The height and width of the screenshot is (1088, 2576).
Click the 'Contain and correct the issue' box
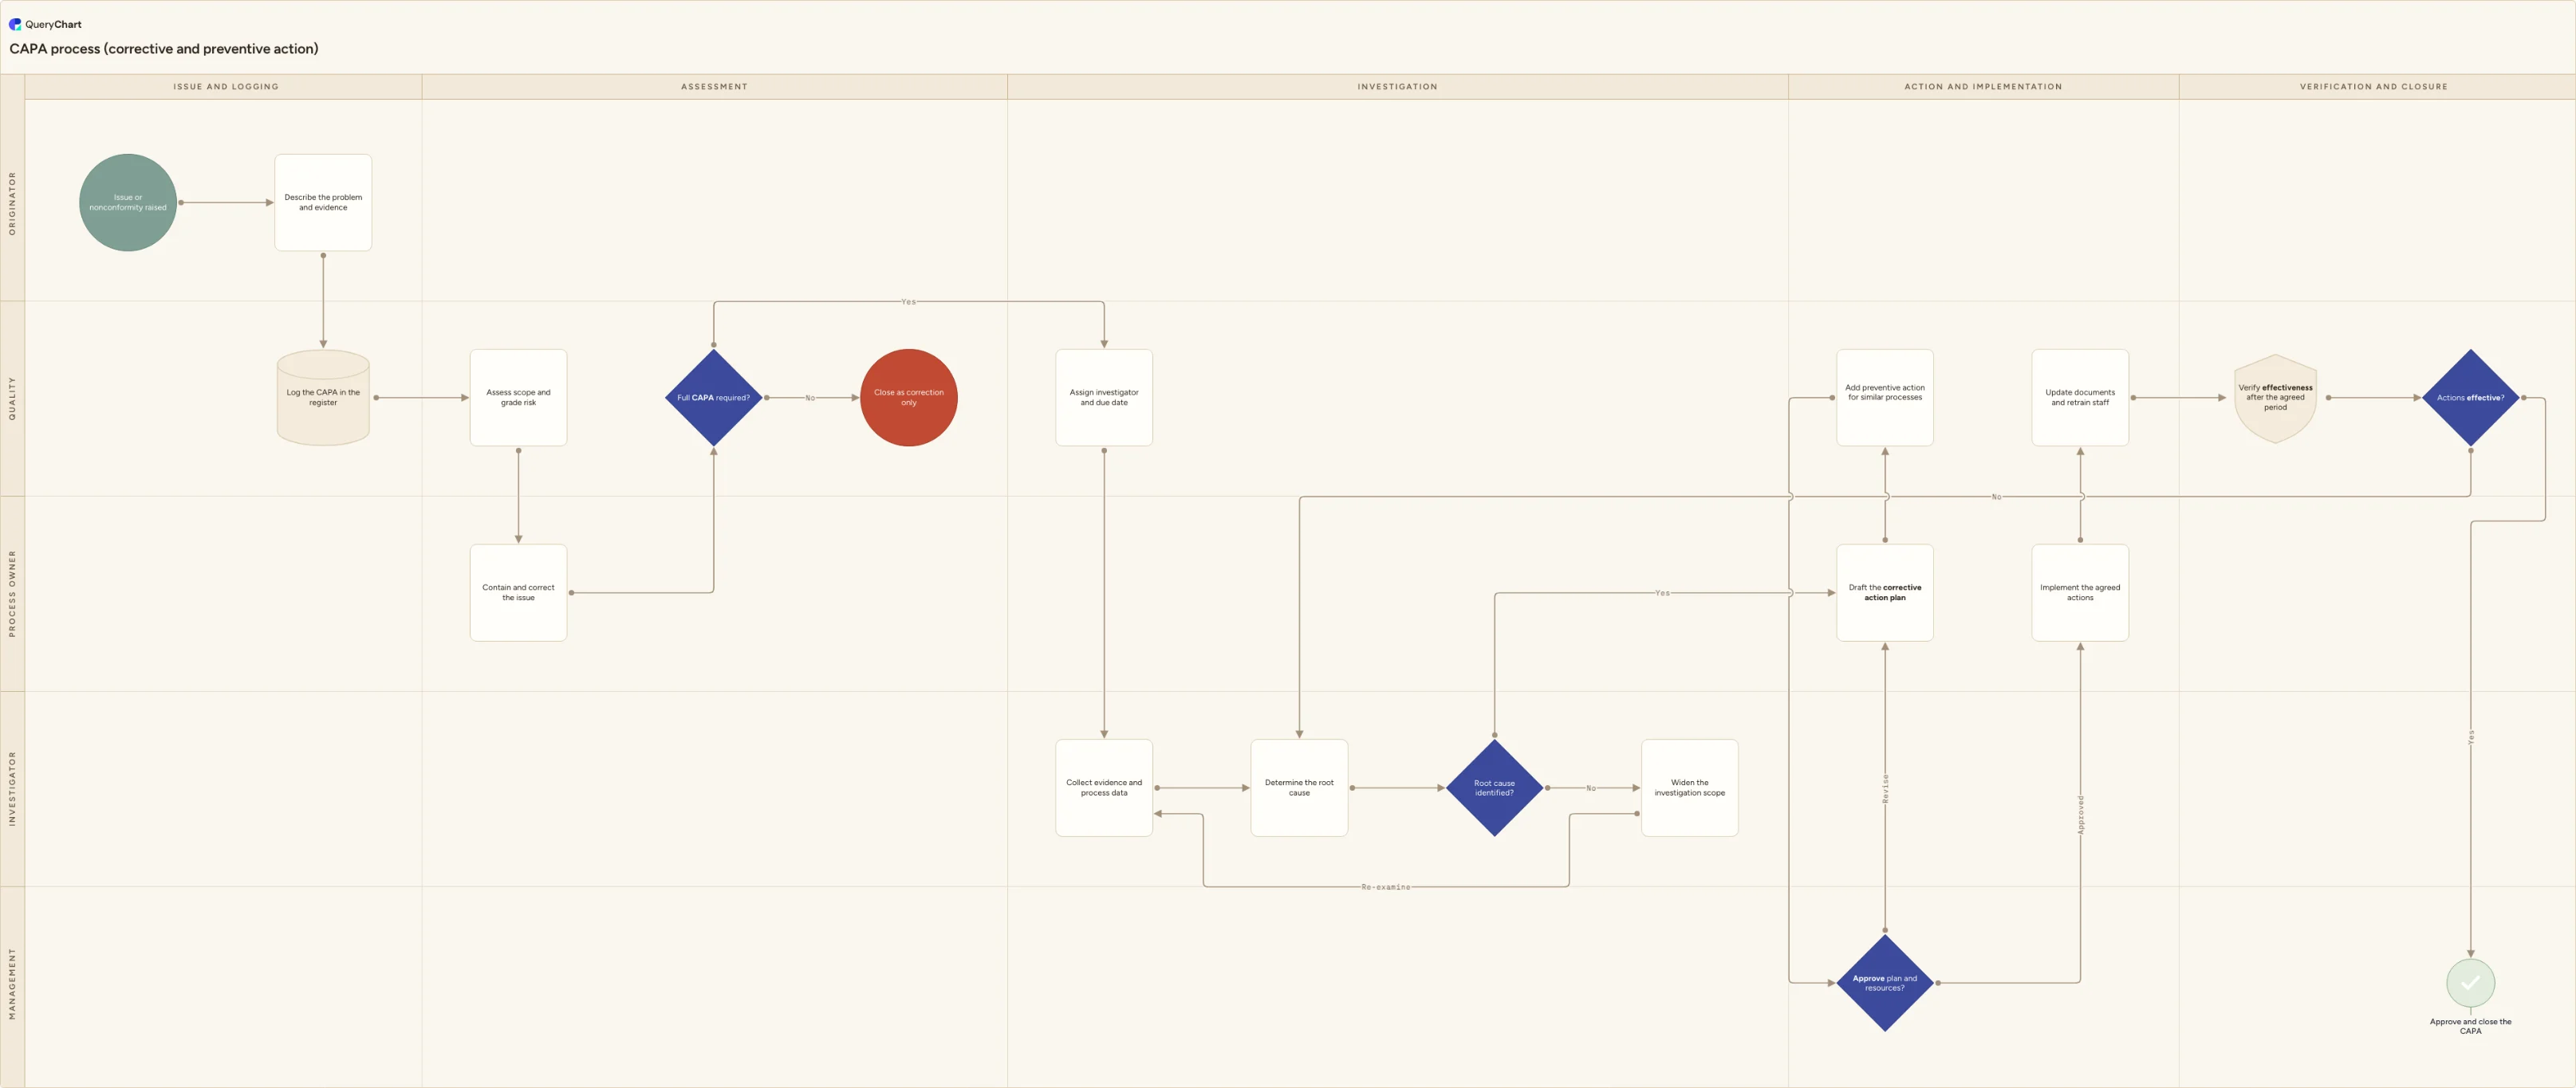coord(518,592)
